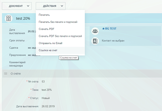Open the BG TEST company link
162x111 pixels.
pyautogui.click(x=111, y=28)
